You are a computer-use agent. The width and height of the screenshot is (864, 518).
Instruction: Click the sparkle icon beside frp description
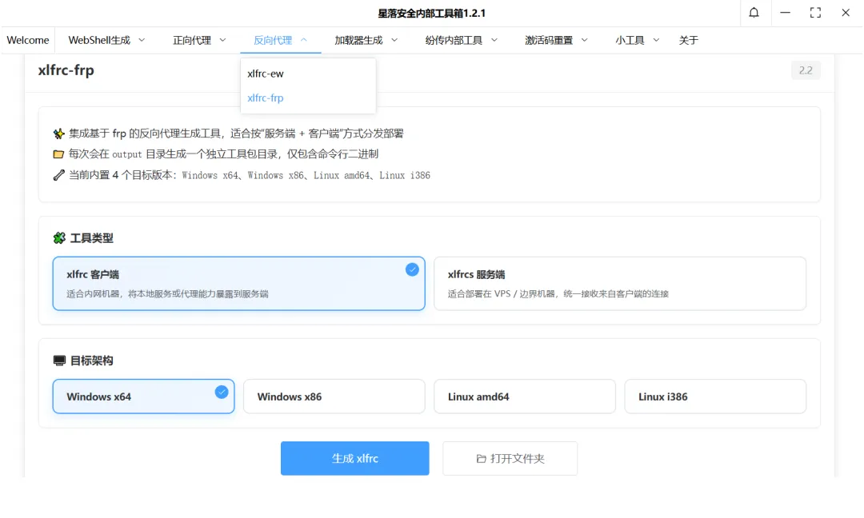pyautogui.click(x=58, y=133)
